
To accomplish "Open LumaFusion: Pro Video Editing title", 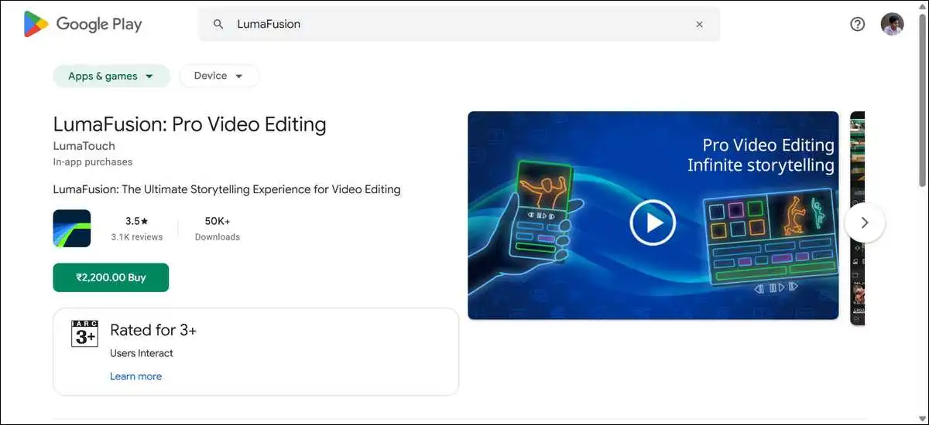I will pos(190,124).
